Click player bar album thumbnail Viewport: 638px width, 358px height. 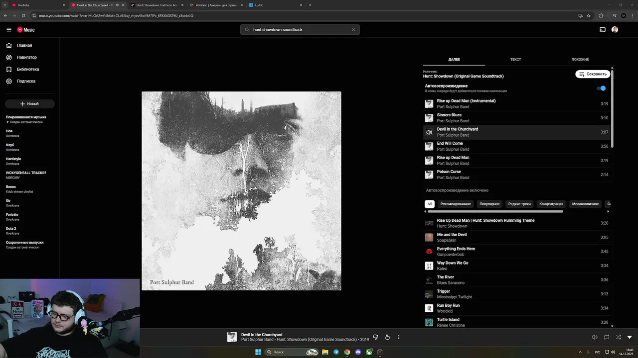click(232, 337)
